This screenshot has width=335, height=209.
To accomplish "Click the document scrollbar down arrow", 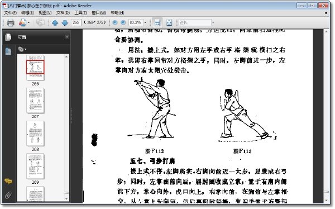I will (326, 201).
